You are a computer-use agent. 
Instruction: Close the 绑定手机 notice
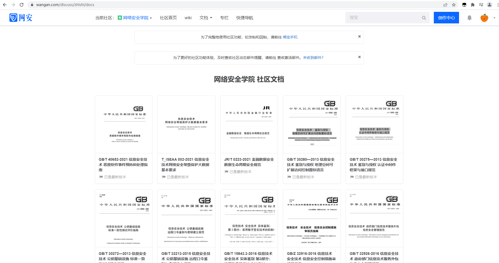pyautogui.click(x=359, y=37)
